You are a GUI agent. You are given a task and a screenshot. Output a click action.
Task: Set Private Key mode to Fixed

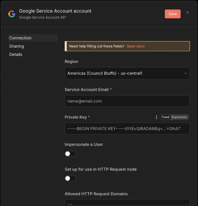tap(165, 117)
